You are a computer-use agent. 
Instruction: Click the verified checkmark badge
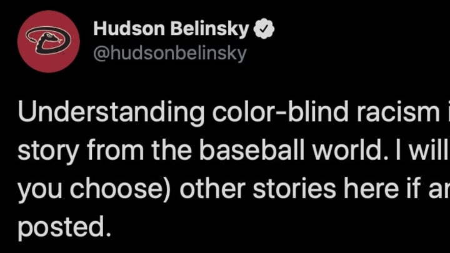tap(264, 28)
